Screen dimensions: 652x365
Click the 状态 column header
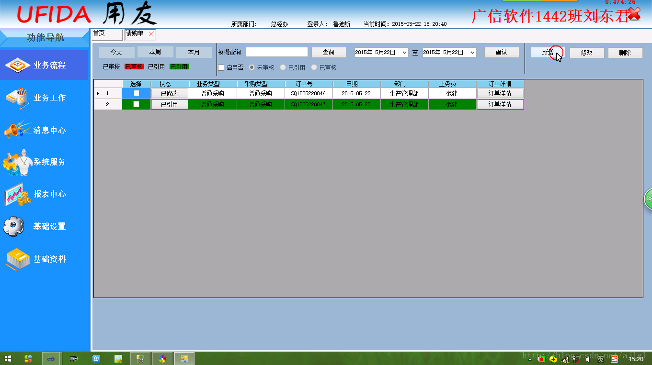click(x=170, y=84)
